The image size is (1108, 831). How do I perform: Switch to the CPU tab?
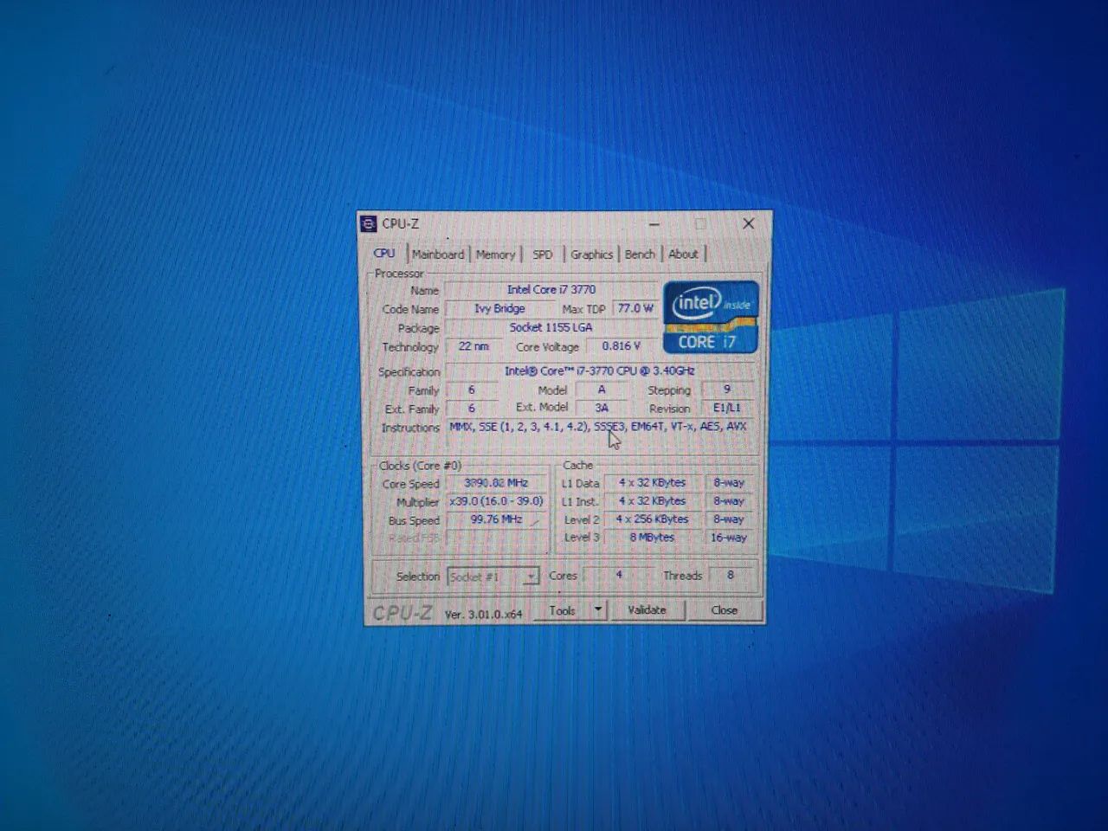[x=384, y=253]
